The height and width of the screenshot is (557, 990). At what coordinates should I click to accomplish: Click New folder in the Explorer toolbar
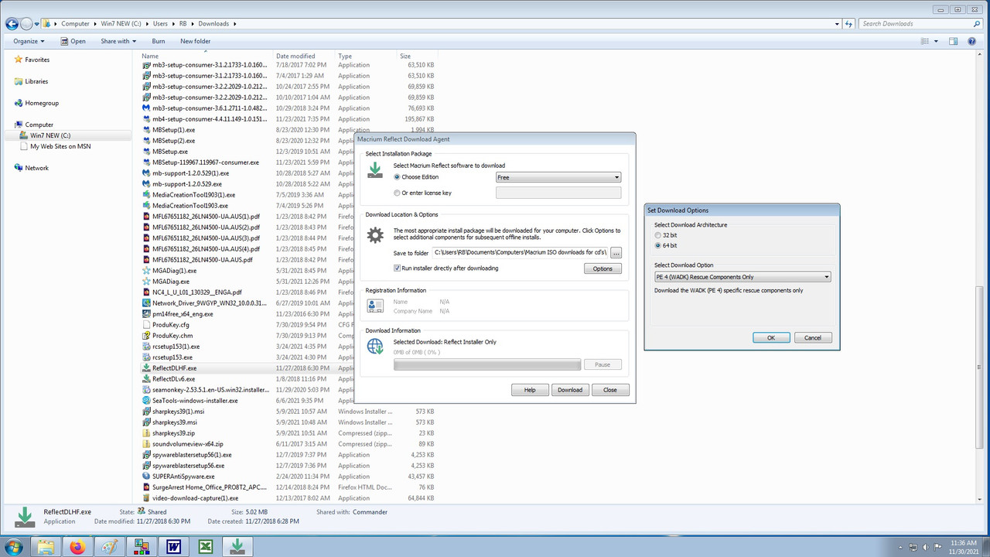coord(196,41)
